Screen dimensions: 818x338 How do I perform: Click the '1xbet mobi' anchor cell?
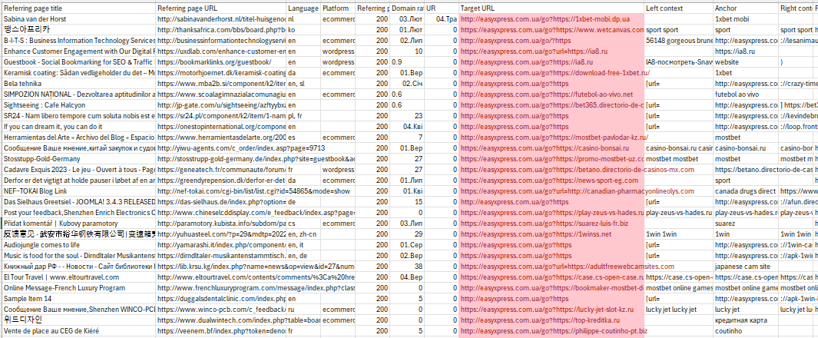(746, 19)
